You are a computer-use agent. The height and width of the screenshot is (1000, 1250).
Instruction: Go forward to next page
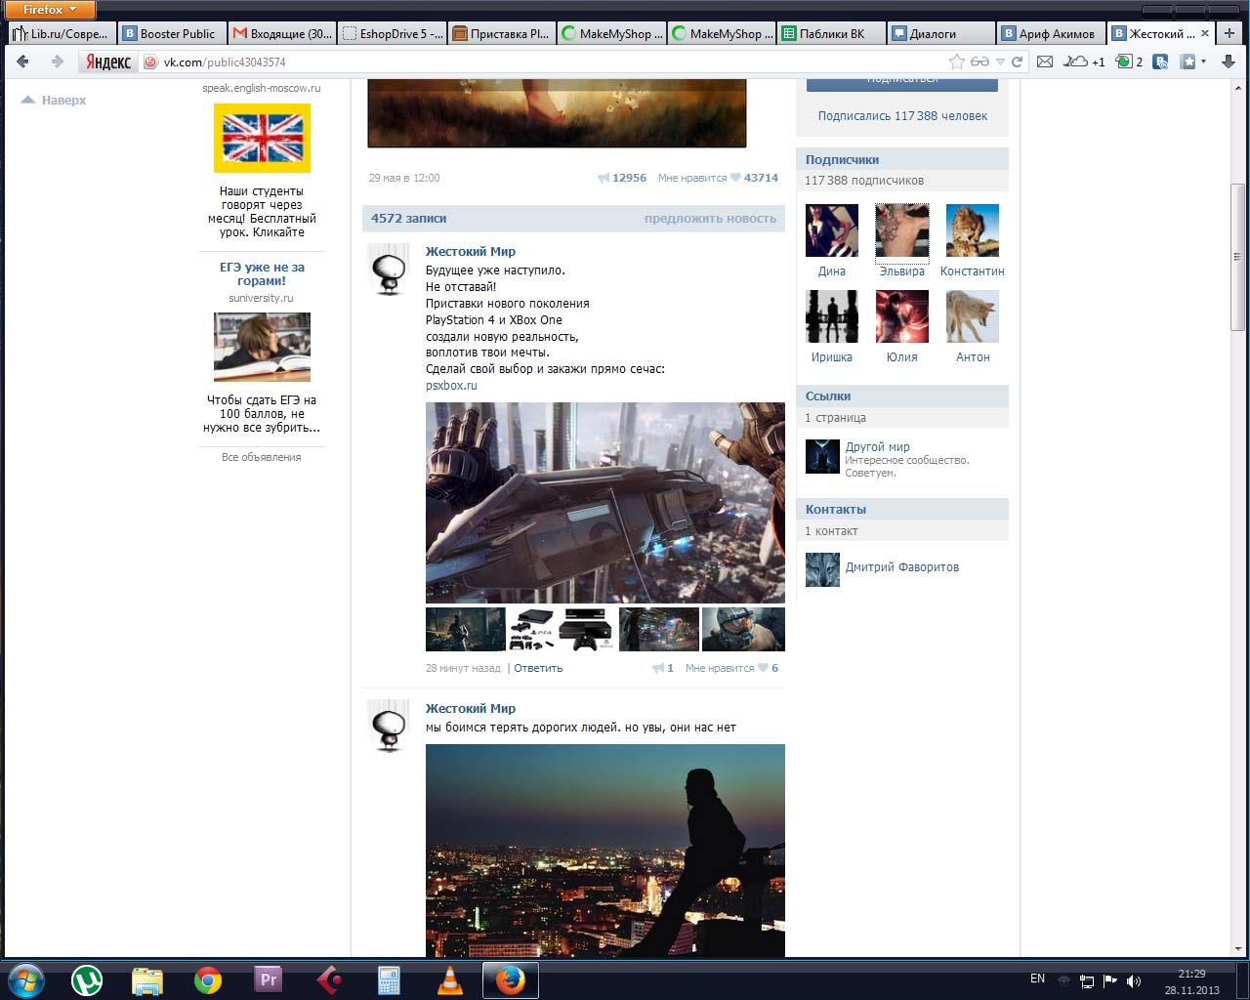pos(57,62)
